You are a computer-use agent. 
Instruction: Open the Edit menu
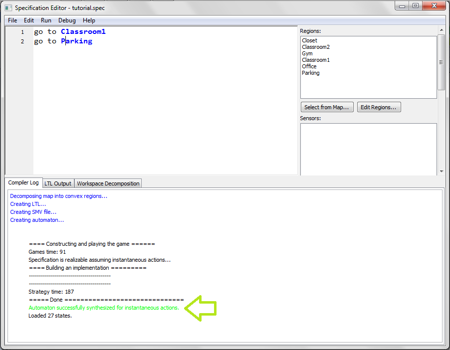29,20
